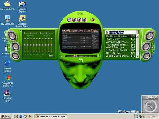The height and width of the screenshot is (119, 159).
Task: Click the playlist scrollbar down arrow
Action: click(137, 56)
